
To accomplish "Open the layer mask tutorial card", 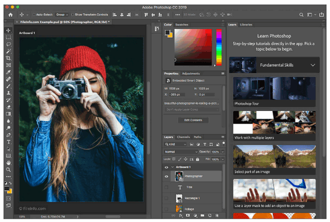I will [x=275, y=194].
